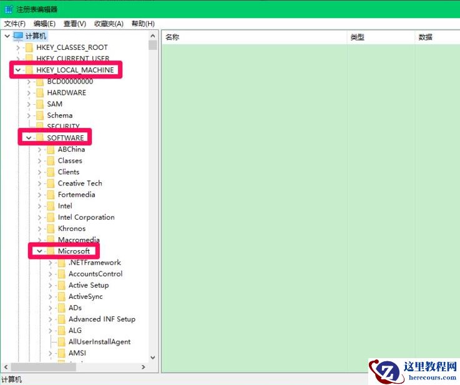
Task: Select the Microsoft key label
Action: 74,251
